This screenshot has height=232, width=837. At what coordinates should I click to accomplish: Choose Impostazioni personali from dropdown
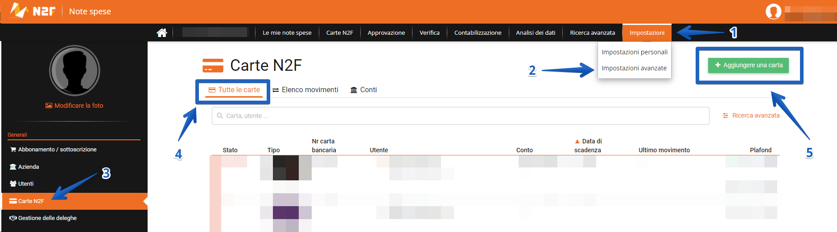[x=635, y=52]
